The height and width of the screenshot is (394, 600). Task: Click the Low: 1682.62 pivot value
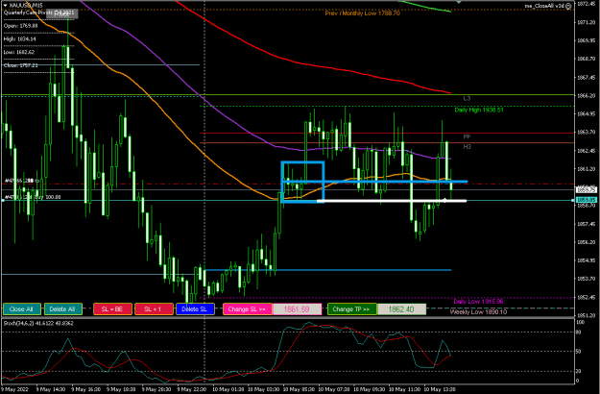click(x=19, y=52)
